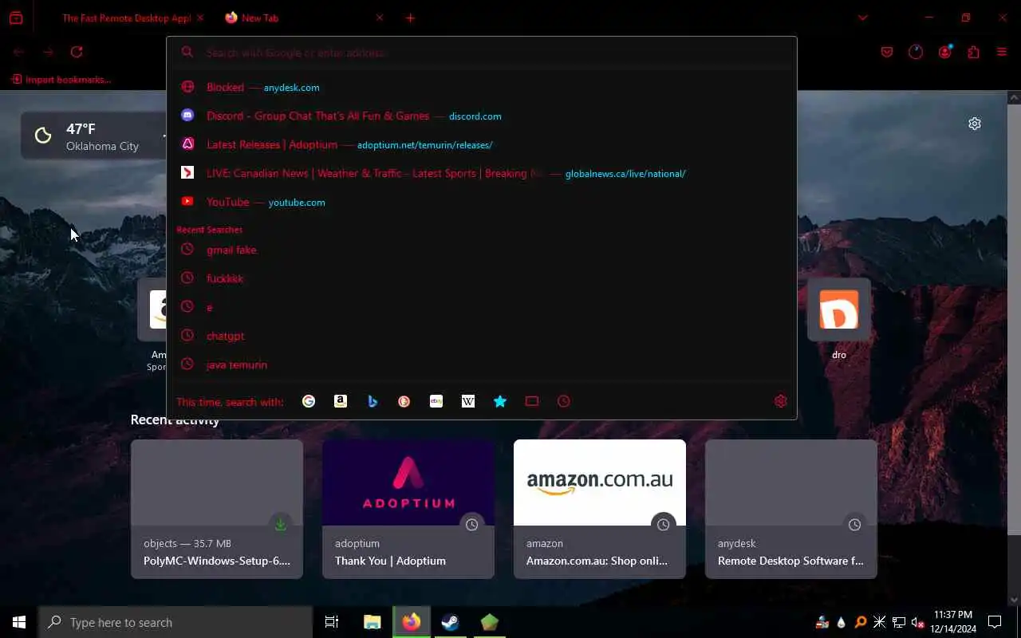Choose Latest Releases Adoptium suggestion
The image size is (1021, 638).
[482, 144]
